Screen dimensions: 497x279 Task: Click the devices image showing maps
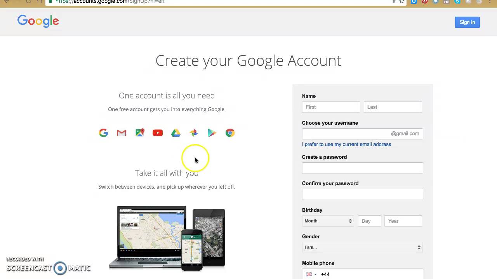tap(167, 238)
